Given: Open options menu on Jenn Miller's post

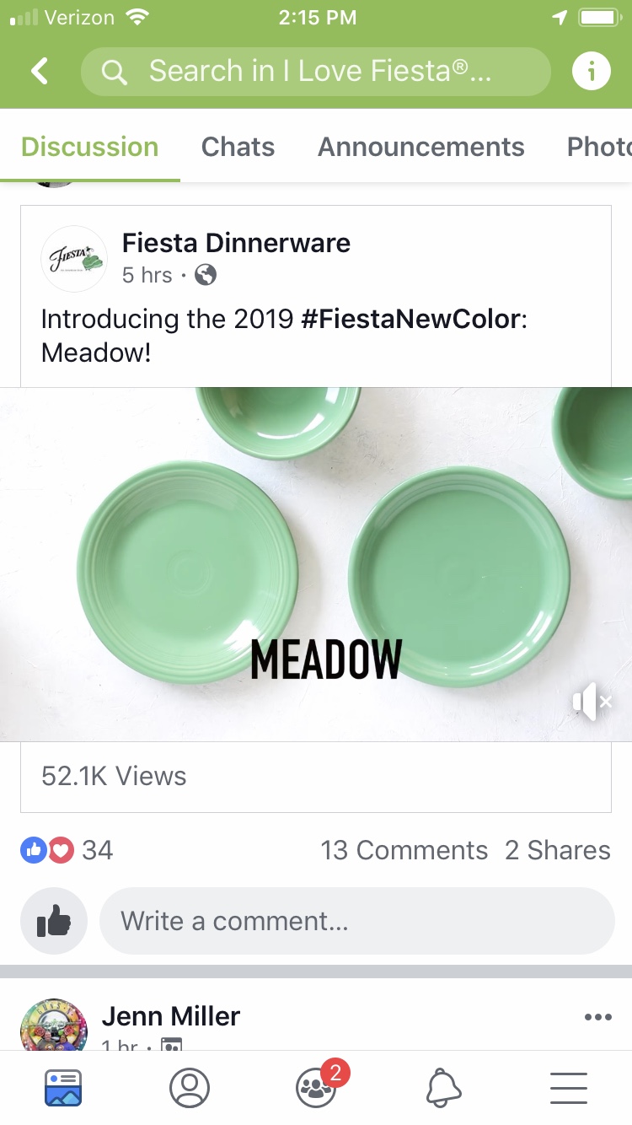Looking at the screenshot, I should pos(597,1017).
